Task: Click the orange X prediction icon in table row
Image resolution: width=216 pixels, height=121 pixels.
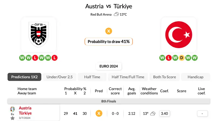Action: 99,113
